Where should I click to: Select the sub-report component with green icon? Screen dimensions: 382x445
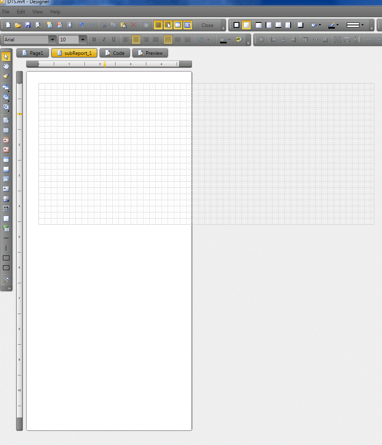[x=6, y=228]
